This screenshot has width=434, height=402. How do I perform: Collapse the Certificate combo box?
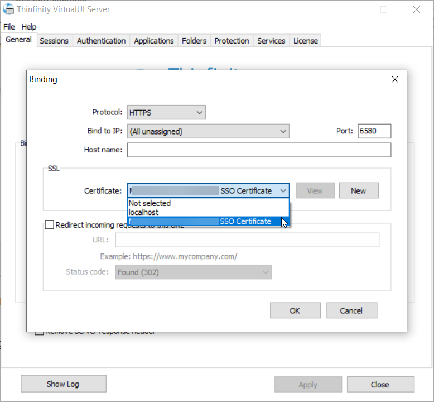point(208,190)
